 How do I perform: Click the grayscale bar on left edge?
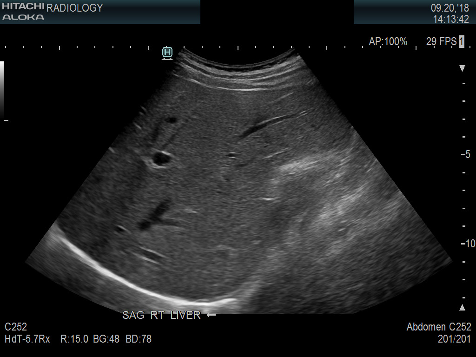point(2,91)
